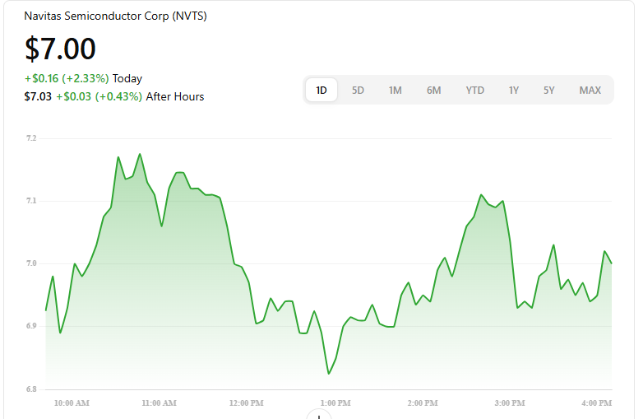
Task: Click the 6.9 y-axis label
Action: pyautogui.click(x=31, y=326)
